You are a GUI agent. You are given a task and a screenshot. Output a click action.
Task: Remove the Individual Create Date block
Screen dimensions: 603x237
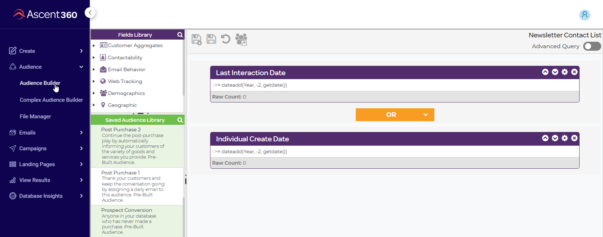(575, 138)
